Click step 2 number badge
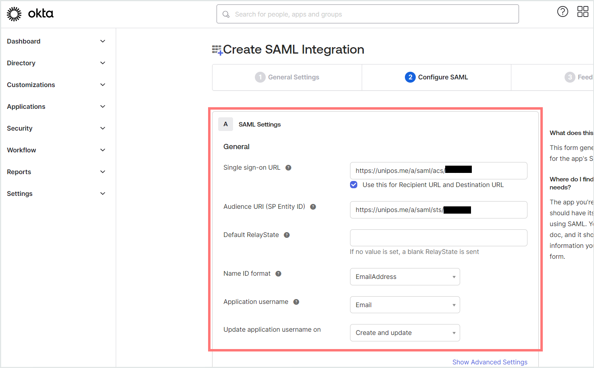The image size is (594, 368). 410,77
